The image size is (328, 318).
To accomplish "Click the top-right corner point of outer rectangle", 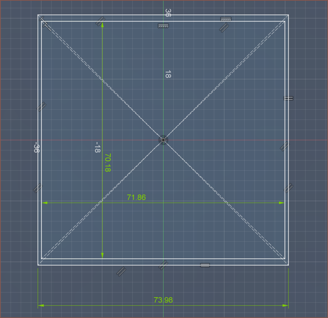I will pos(288,15).
